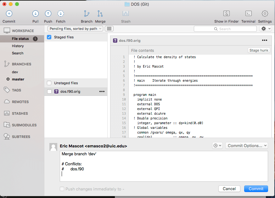Click the blue Commit button

point(256,189)
